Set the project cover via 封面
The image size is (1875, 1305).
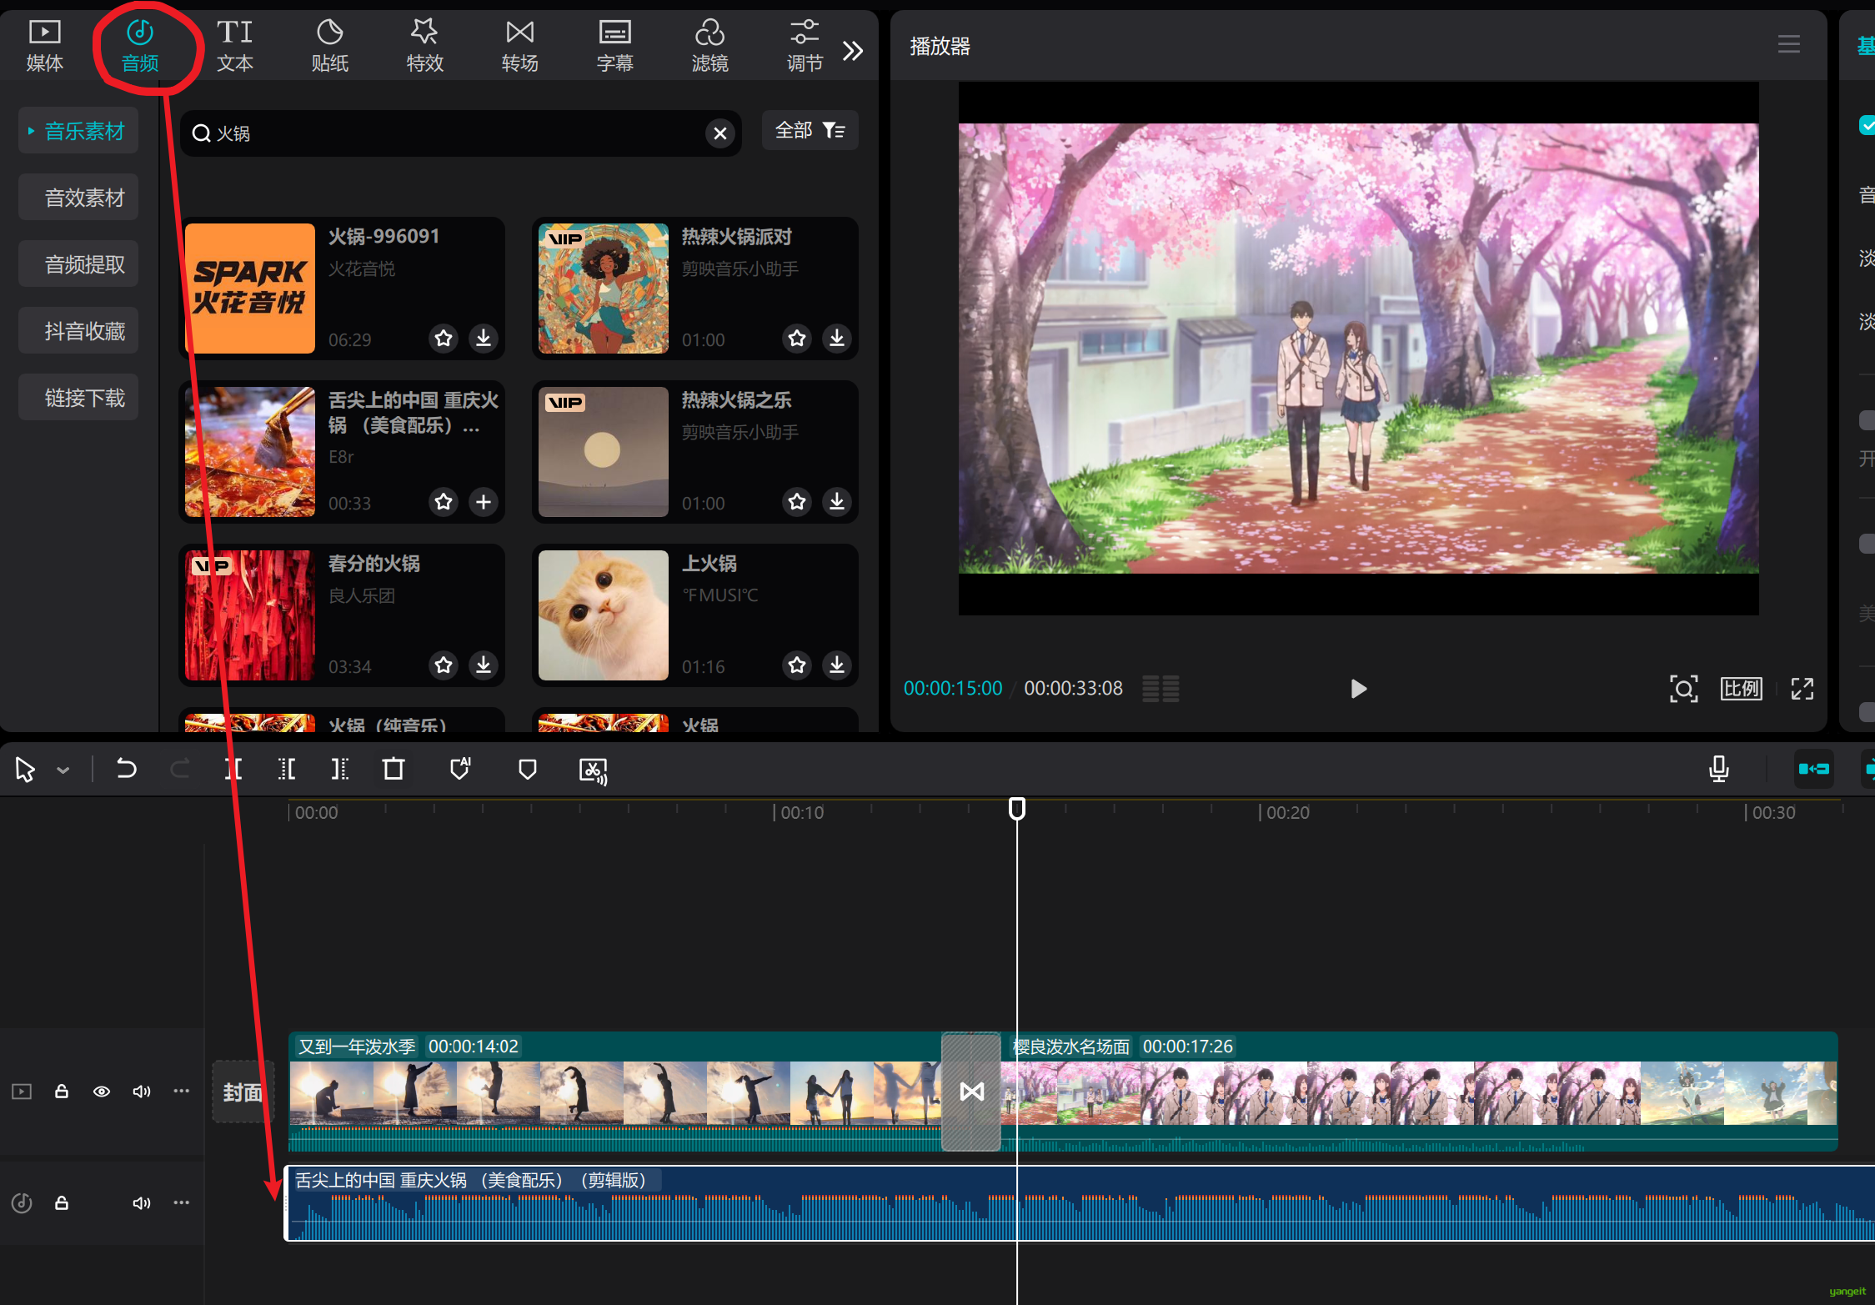(x=243, y=1092)
